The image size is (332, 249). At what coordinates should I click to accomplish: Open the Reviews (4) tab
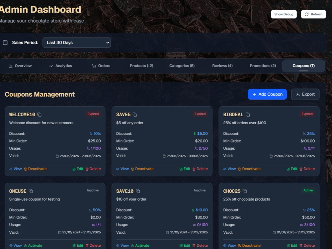[222, 66]
